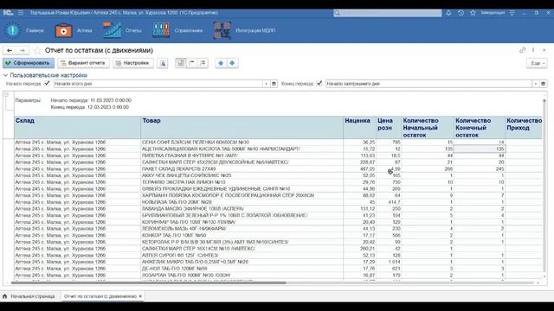Viewport: 554px width, 311px height.
Task: Open calendar for Начало периода
Action: click(274, 84)
